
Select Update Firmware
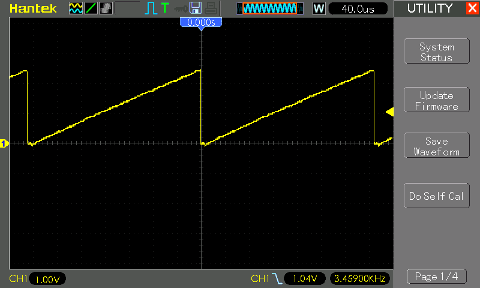pyautogui.click(x=437, y=100)
